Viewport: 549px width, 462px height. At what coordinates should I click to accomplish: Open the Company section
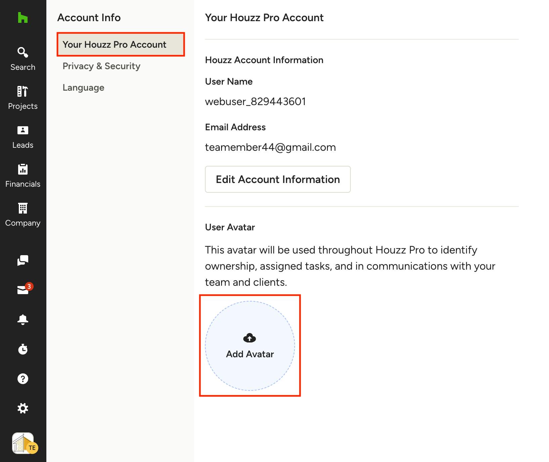(23, 215)
